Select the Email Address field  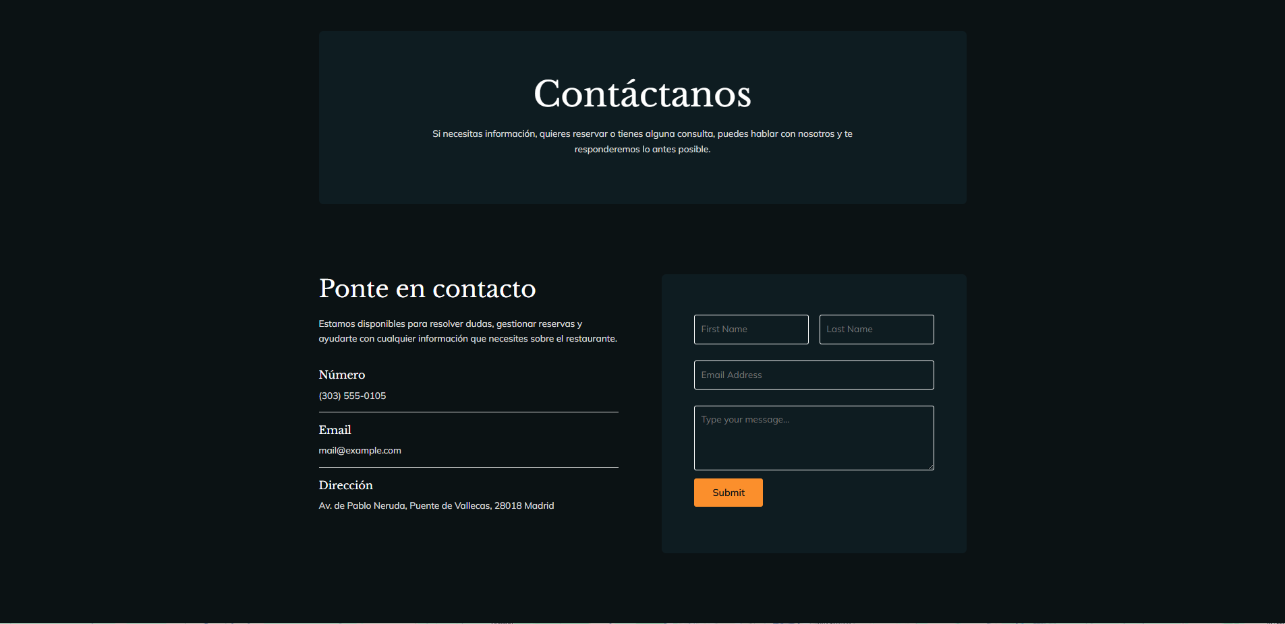[x=813, y=375]
